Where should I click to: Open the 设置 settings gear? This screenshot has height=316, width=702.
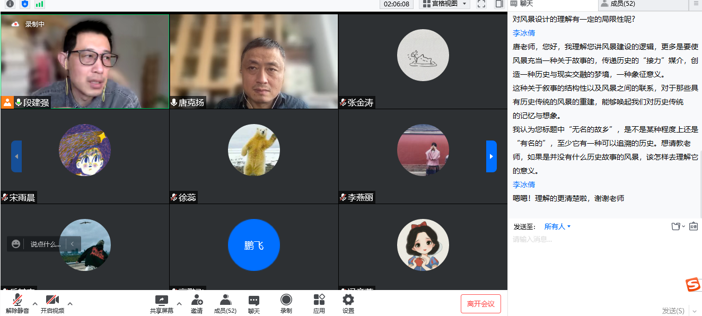[x=348, y=303]
